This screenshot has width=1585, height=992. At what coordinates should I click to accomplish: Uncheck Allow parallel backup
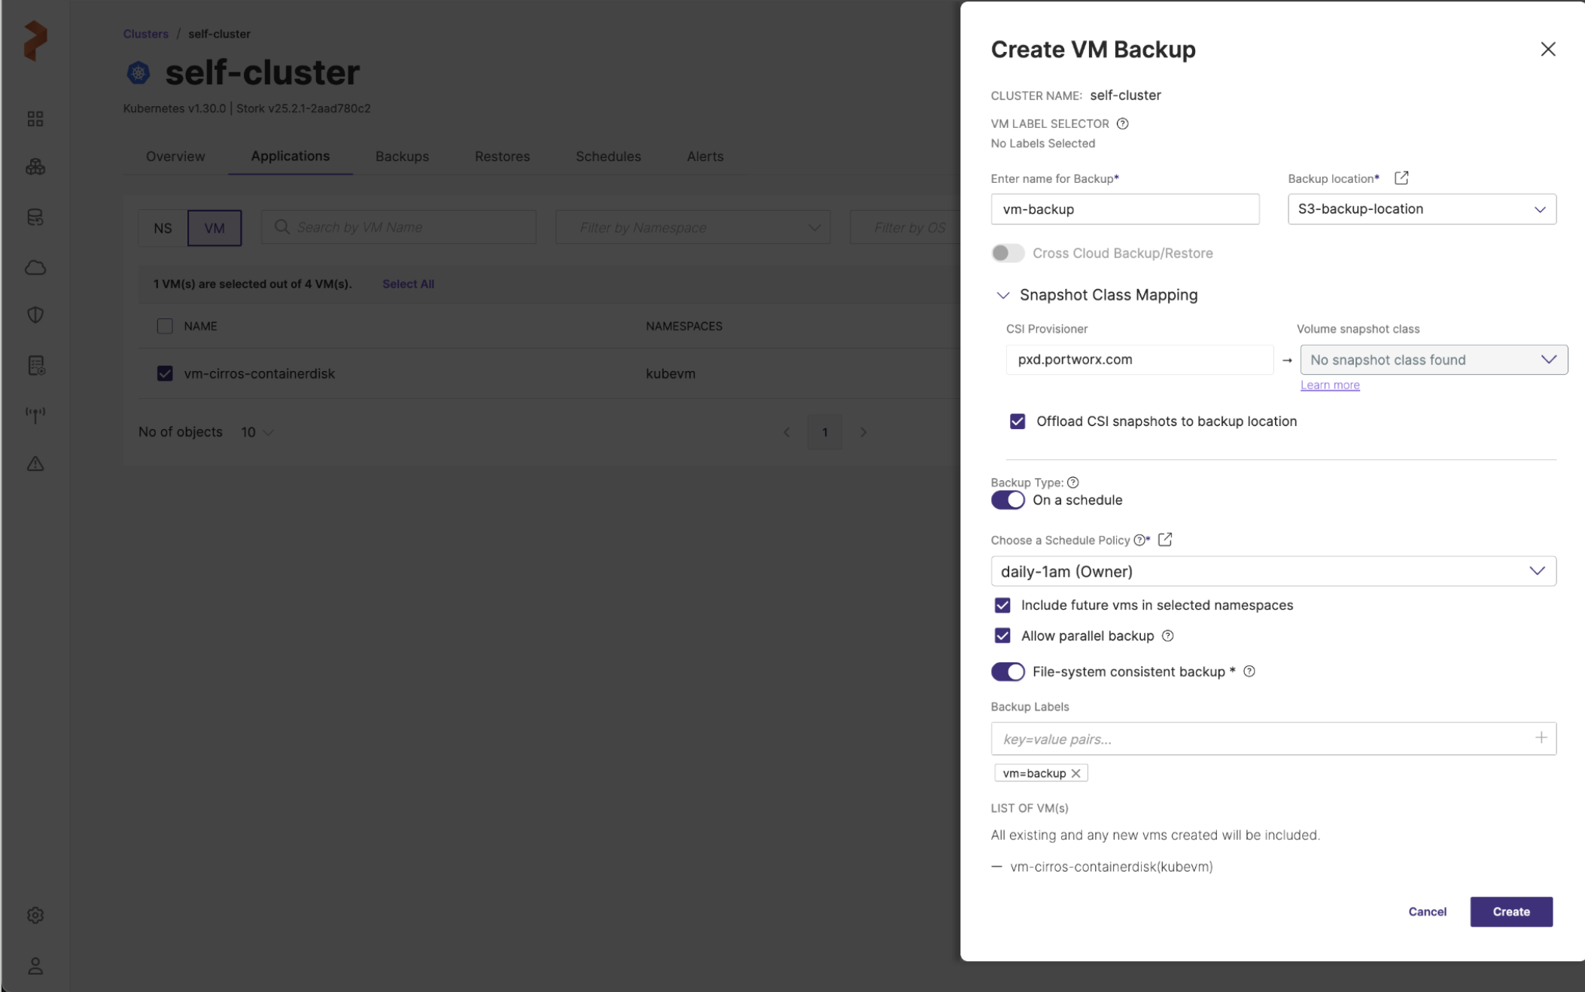(x=1002, y=636)
